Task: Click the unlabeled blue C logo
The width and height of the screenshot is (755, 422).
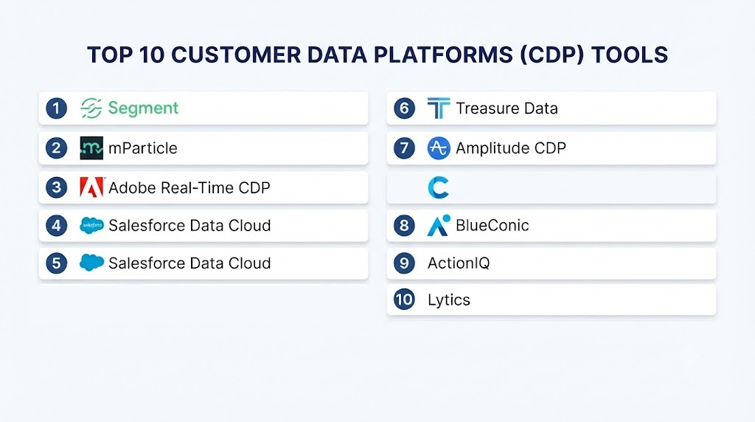Action: point(438,187)
